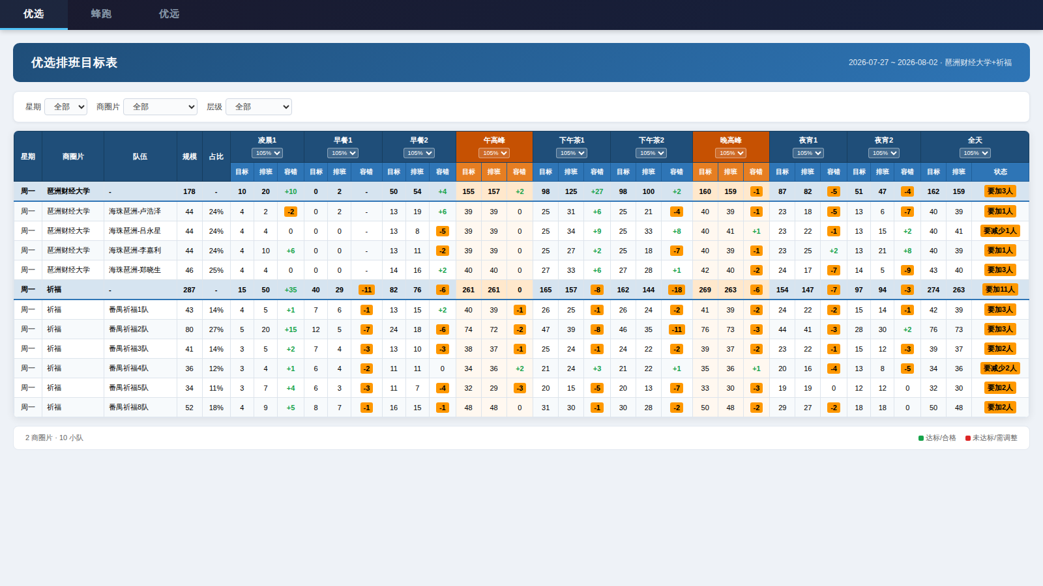Click the 状态 column header
The height and width of the screenshot is (586, 1043).
1001,172
